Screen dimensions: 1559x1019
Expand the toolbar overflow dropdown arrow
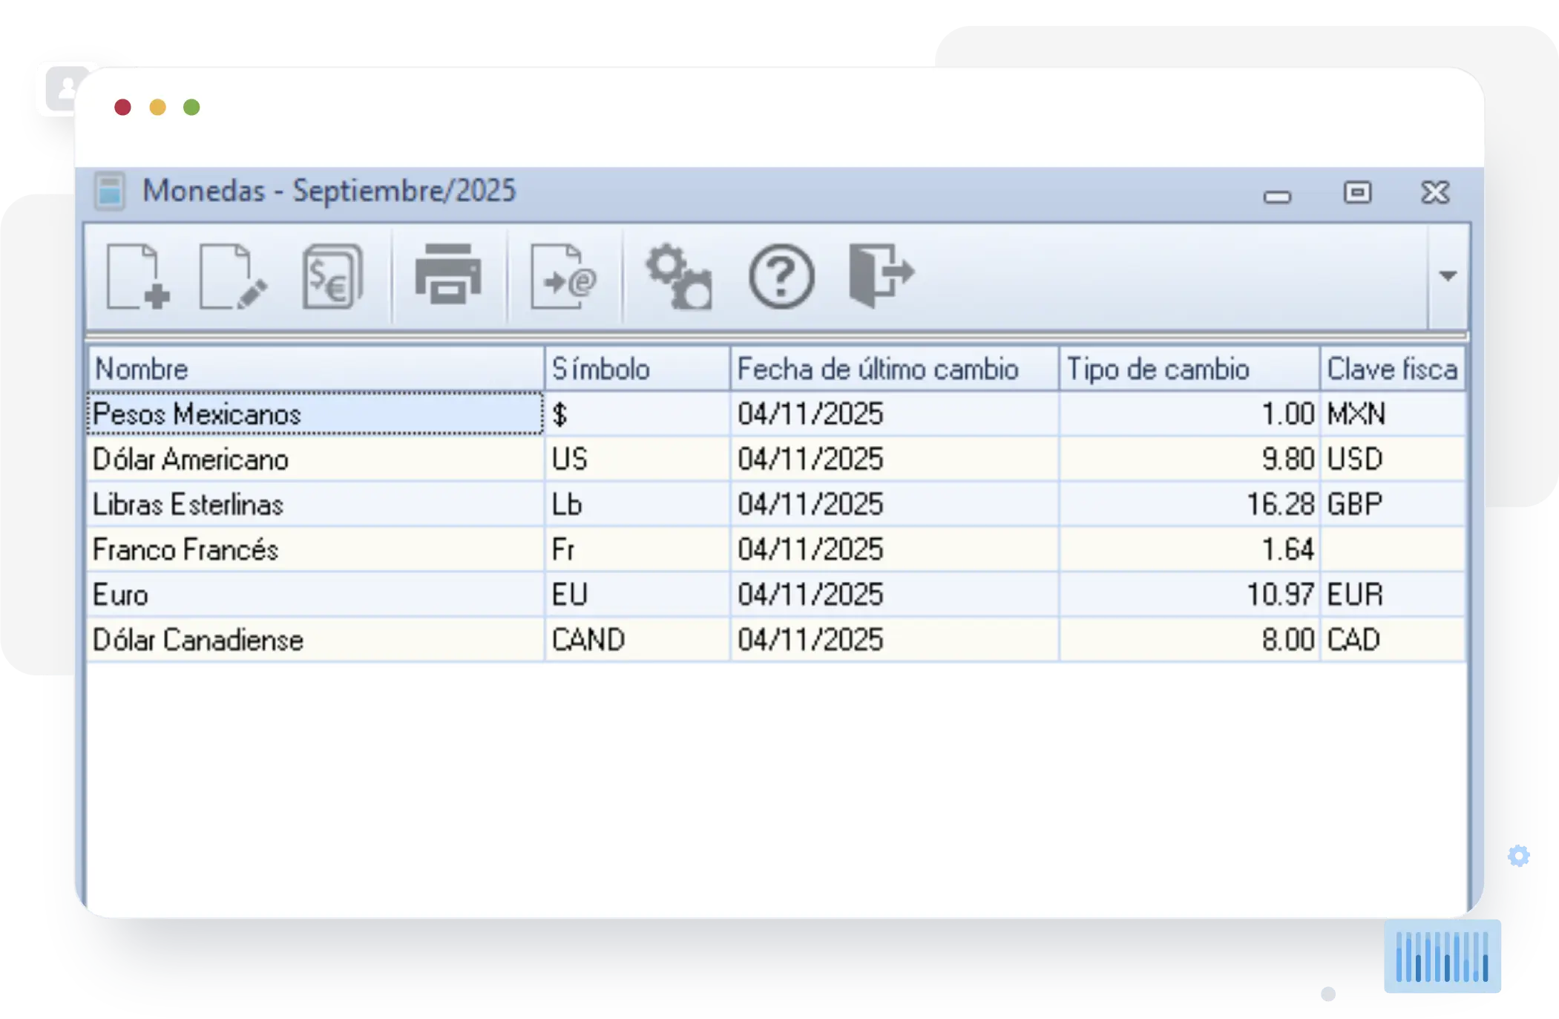(x=1448, y=276)
